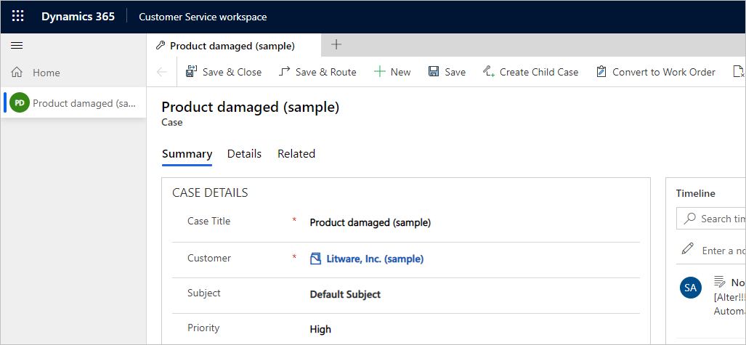Click the Home house icon
Image resolution: width=746 pixels, height=345 pixels.
[17, 73]
